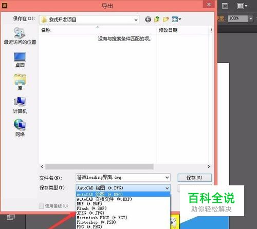
Task: Open the 100% zoom dropdown arrow in Illustrator
Action: pos(251,18)
